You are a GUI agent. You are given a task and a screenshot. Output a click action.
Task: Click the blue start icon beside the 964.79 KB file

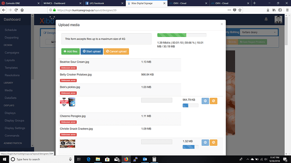pos(205,101)
